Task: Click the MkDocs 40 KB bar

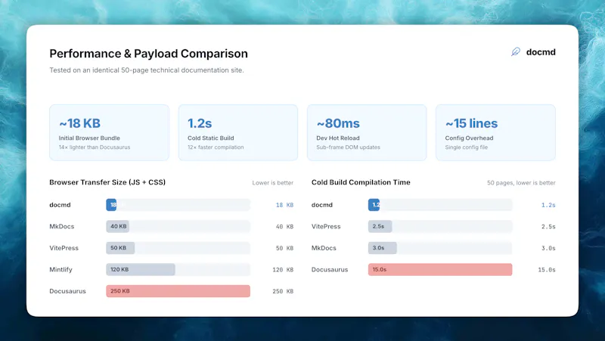Action: (118, 226)
